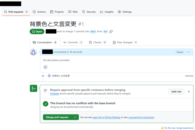Open the Actions tab
195x130 pixels.
pos(39,12)
